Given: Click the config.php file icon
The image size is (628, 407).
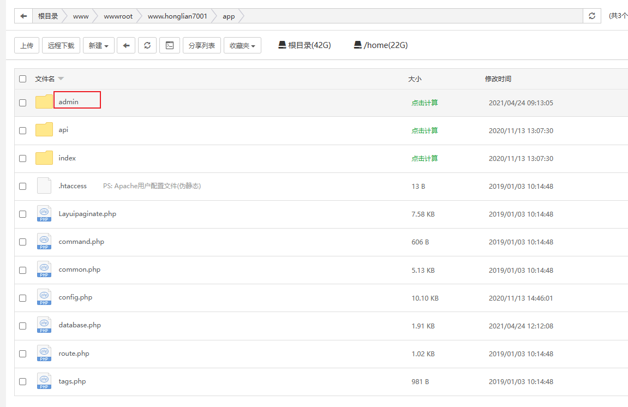Looking at the screenshot, I should (44, 298).
